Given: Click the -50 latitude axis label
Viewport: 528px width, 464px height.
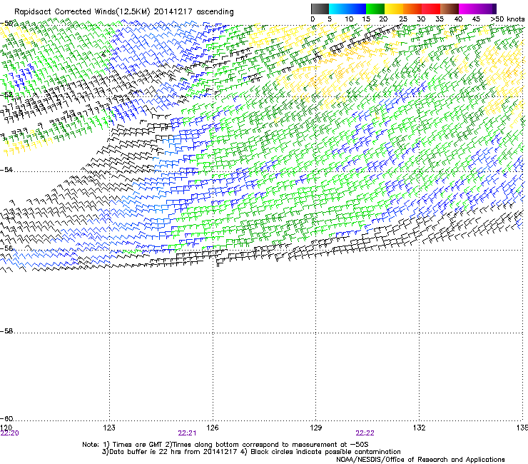Looking at the screenshot, I should point(6,24).
